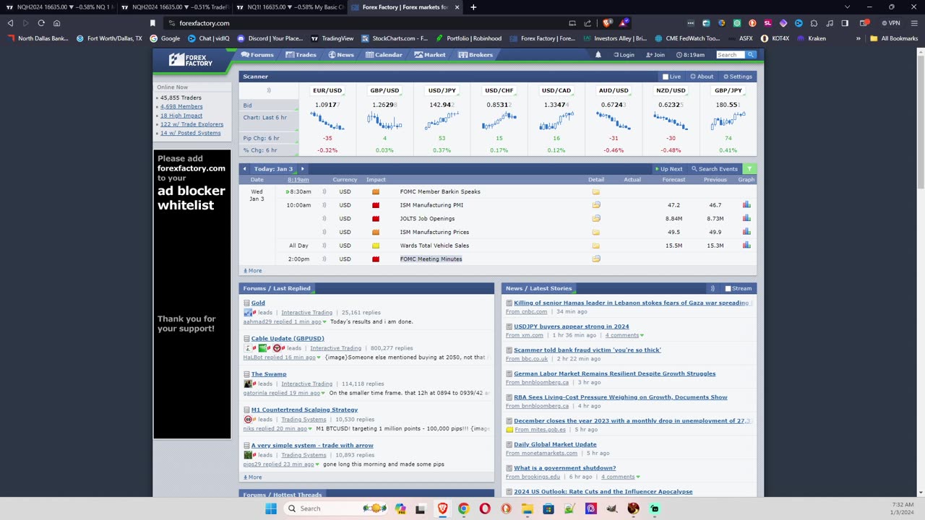Open dropdown next to aahmad29 replied
This screenshot has height=520, width=925.
pos(324,322)
